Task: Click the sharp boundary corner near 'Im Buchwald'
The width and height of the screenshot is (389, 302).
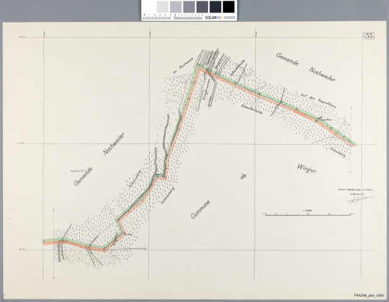Action: point(200,67)
